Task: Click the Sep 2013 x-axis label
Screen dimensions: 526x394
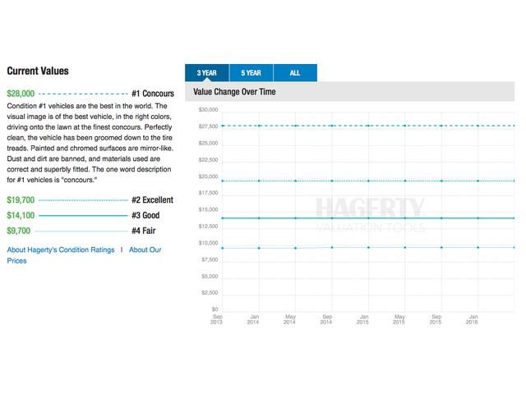Action: (x=217, y=319)
